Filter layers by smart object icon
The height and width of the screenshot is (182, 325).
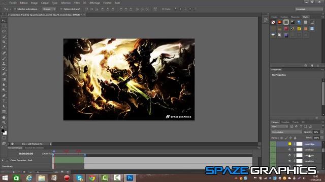pos(310,126)
